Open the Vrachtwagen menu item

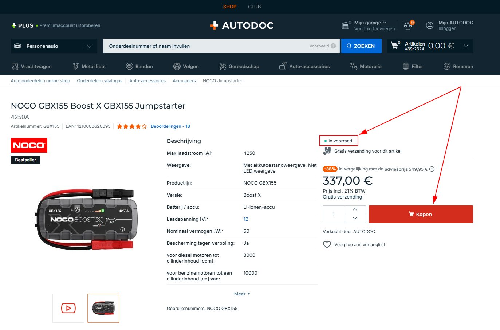point(32,66)
